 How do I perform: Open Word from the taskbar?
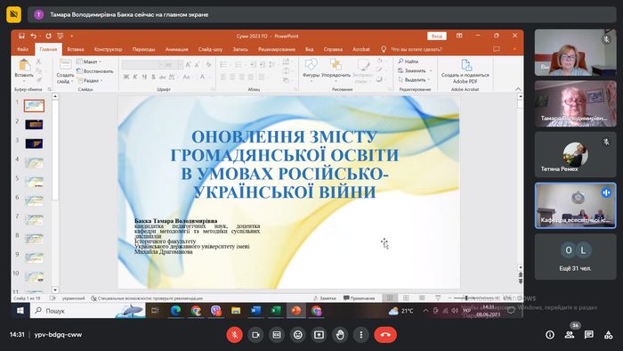[256, 310]
